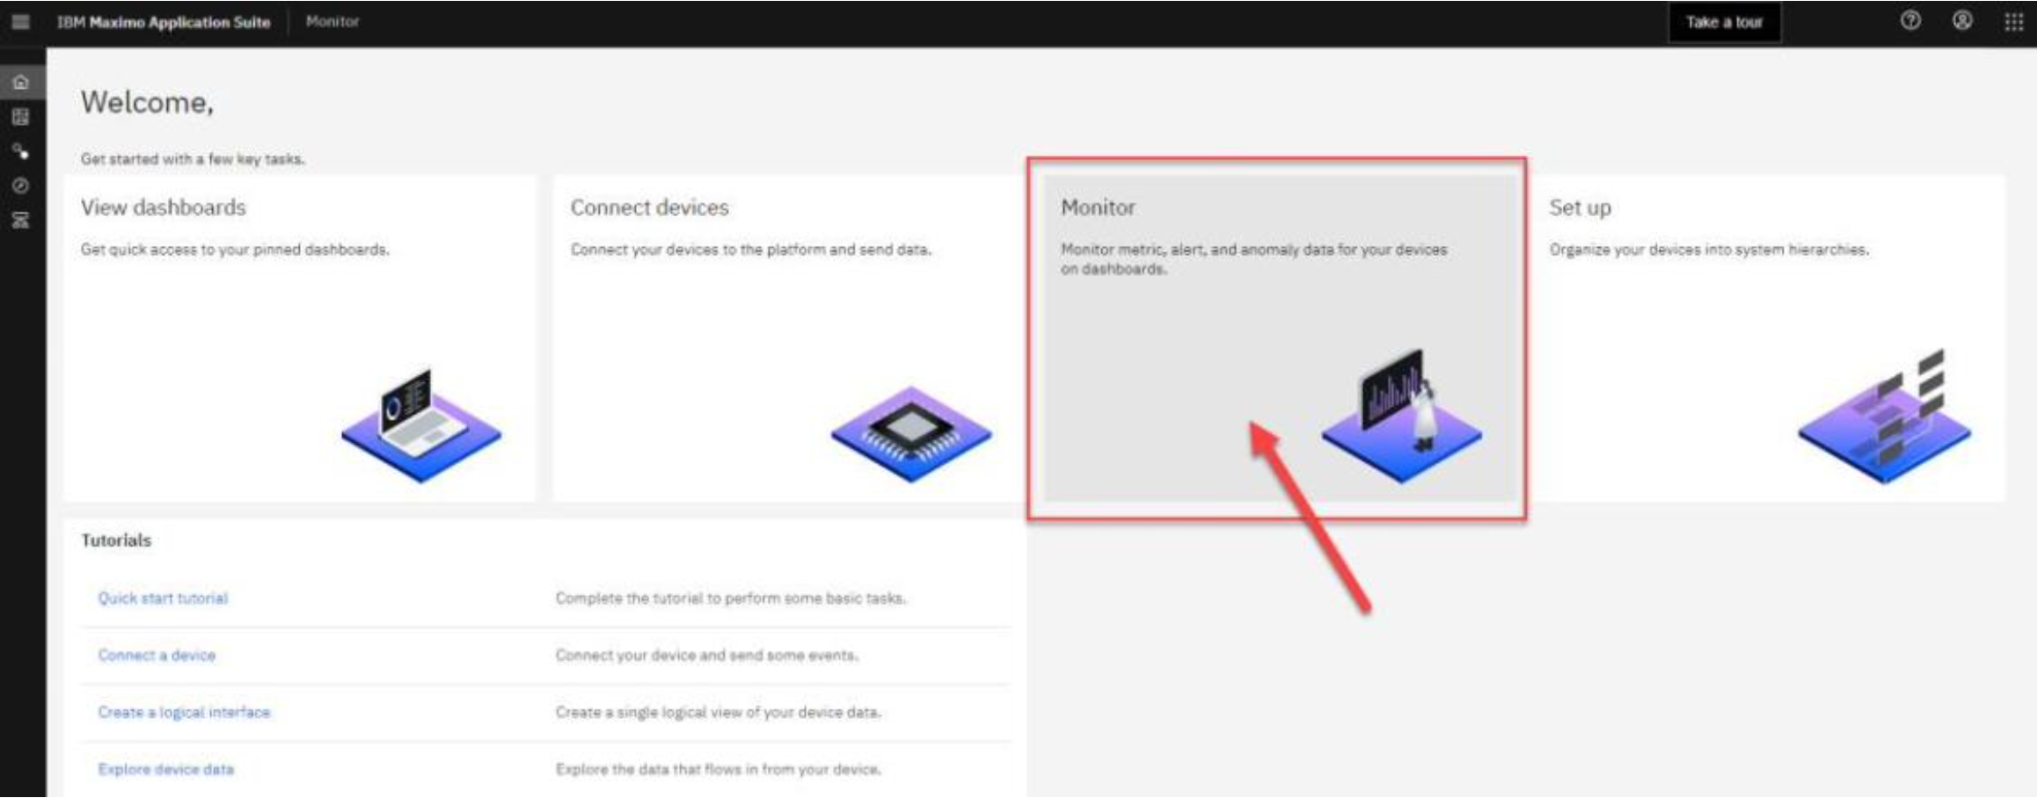Click 'Connect your device and send some events.'
Image resolution: width=2037 pixels, height=798 pixels.
tap(707, 656)
